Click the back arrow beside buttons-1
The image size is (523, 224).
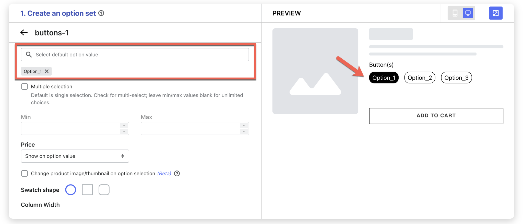pyautogui.click(x=24, y=33)
